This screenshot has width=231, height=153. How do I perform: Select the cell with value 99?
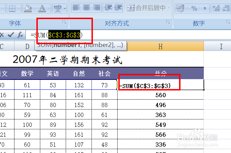point(27,134)
